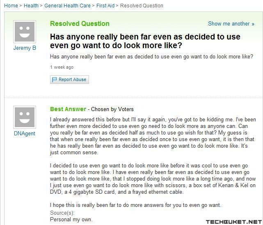
Task: Click the flag icon beside Report Abuse
Action: [54, 80]
